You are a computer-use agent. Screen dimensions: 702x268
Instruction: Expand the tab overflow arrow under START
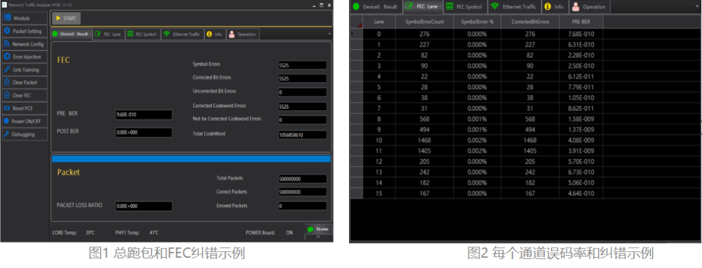pos(329,34)
